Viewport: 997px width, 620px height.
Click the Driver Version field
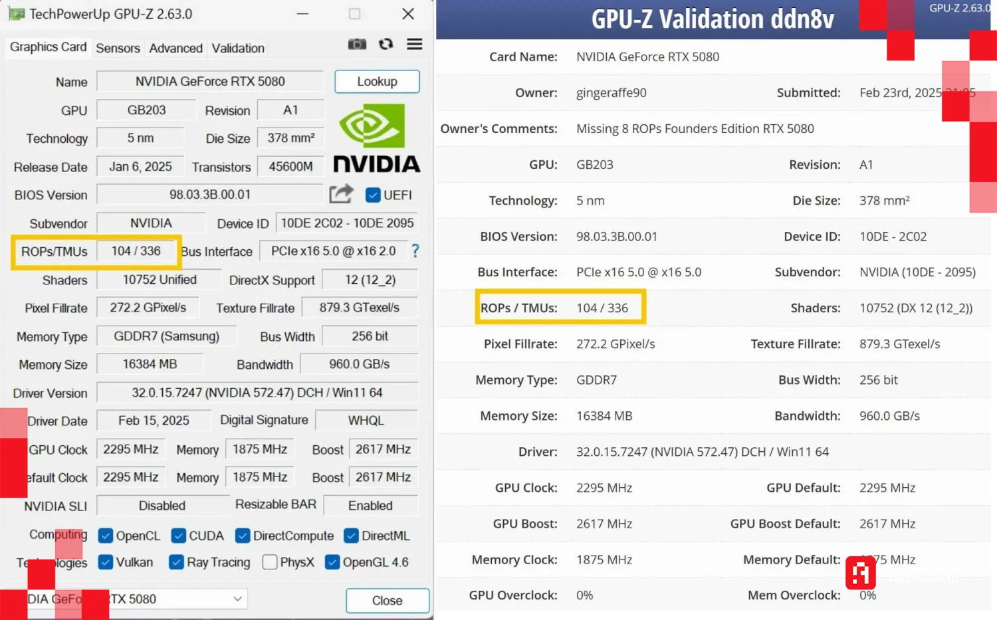[257, 393]
